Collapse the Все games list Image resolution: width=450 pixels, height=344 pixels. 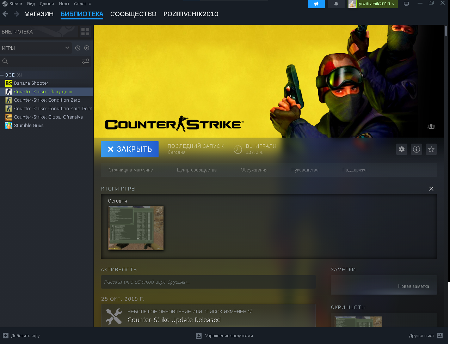(2, 75)
